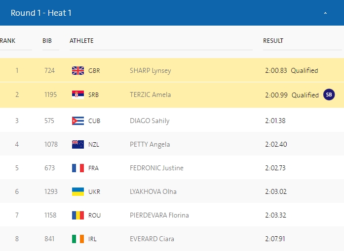Sort by the BIB column header
This screenshot has width=344, height=251.
[47, 41]
